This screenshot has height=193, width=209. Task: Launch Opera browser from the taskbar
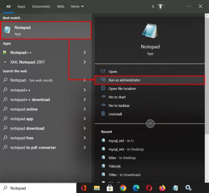pyautogui.click(x=149, y=188)
